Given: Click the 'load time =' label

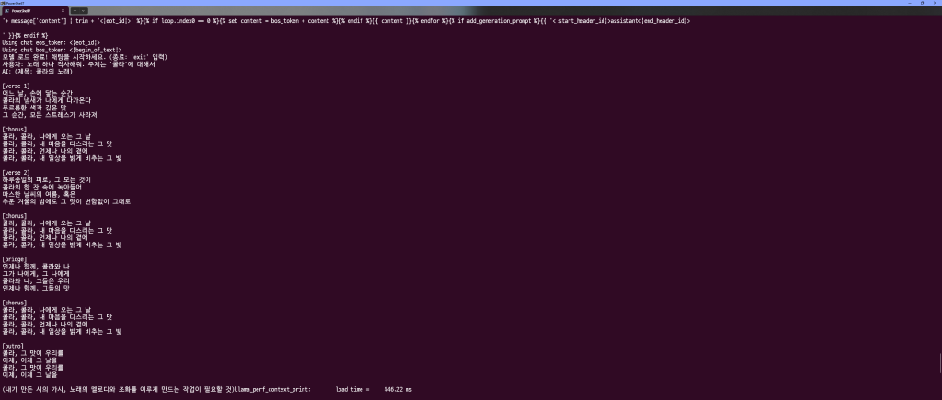Looking at the screenshot, I should (352, 389).
